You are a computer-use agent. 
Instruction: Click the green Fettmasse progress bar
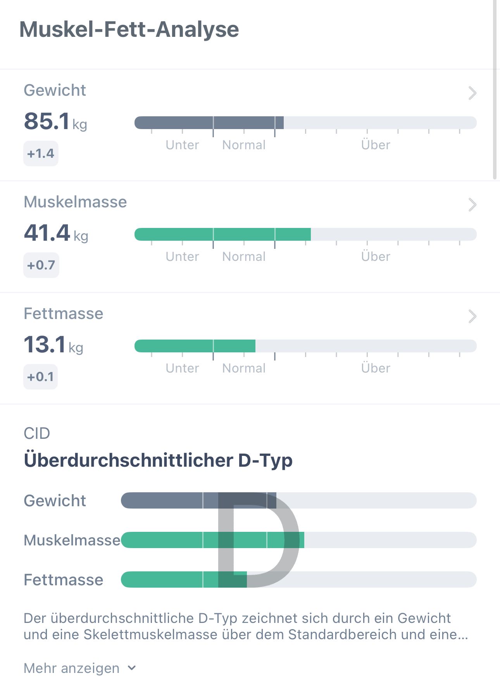coord(305,346)
